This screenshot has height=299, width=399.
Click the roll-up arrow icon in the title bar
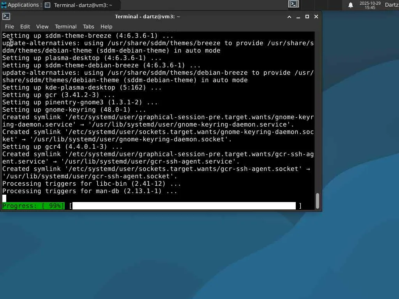pyautogui.click(x=290, y=17)
